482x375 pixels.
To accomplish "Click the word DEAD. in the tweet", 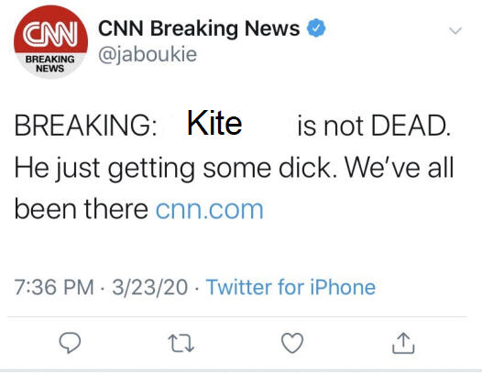I will point(411,126).
